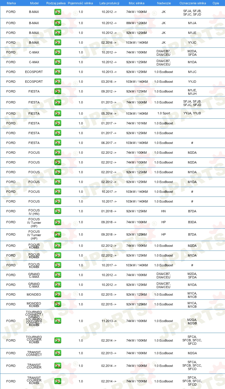Viewport: 225px width, 389px height.
Task: Click the Opis column header
Action: (216, 3)
